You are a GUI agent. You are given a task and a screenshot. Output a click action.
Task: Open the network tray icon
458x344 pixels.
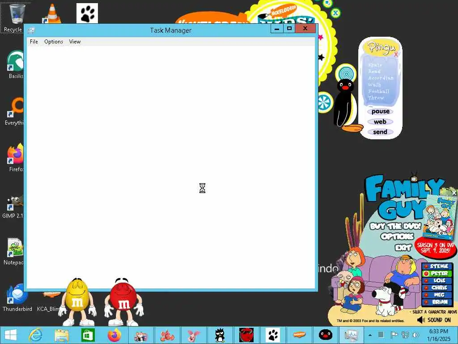(405, 335)
